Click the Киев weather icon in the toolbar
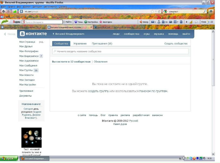This screenshot has width=220, height=163. click(x=208, y=22)
